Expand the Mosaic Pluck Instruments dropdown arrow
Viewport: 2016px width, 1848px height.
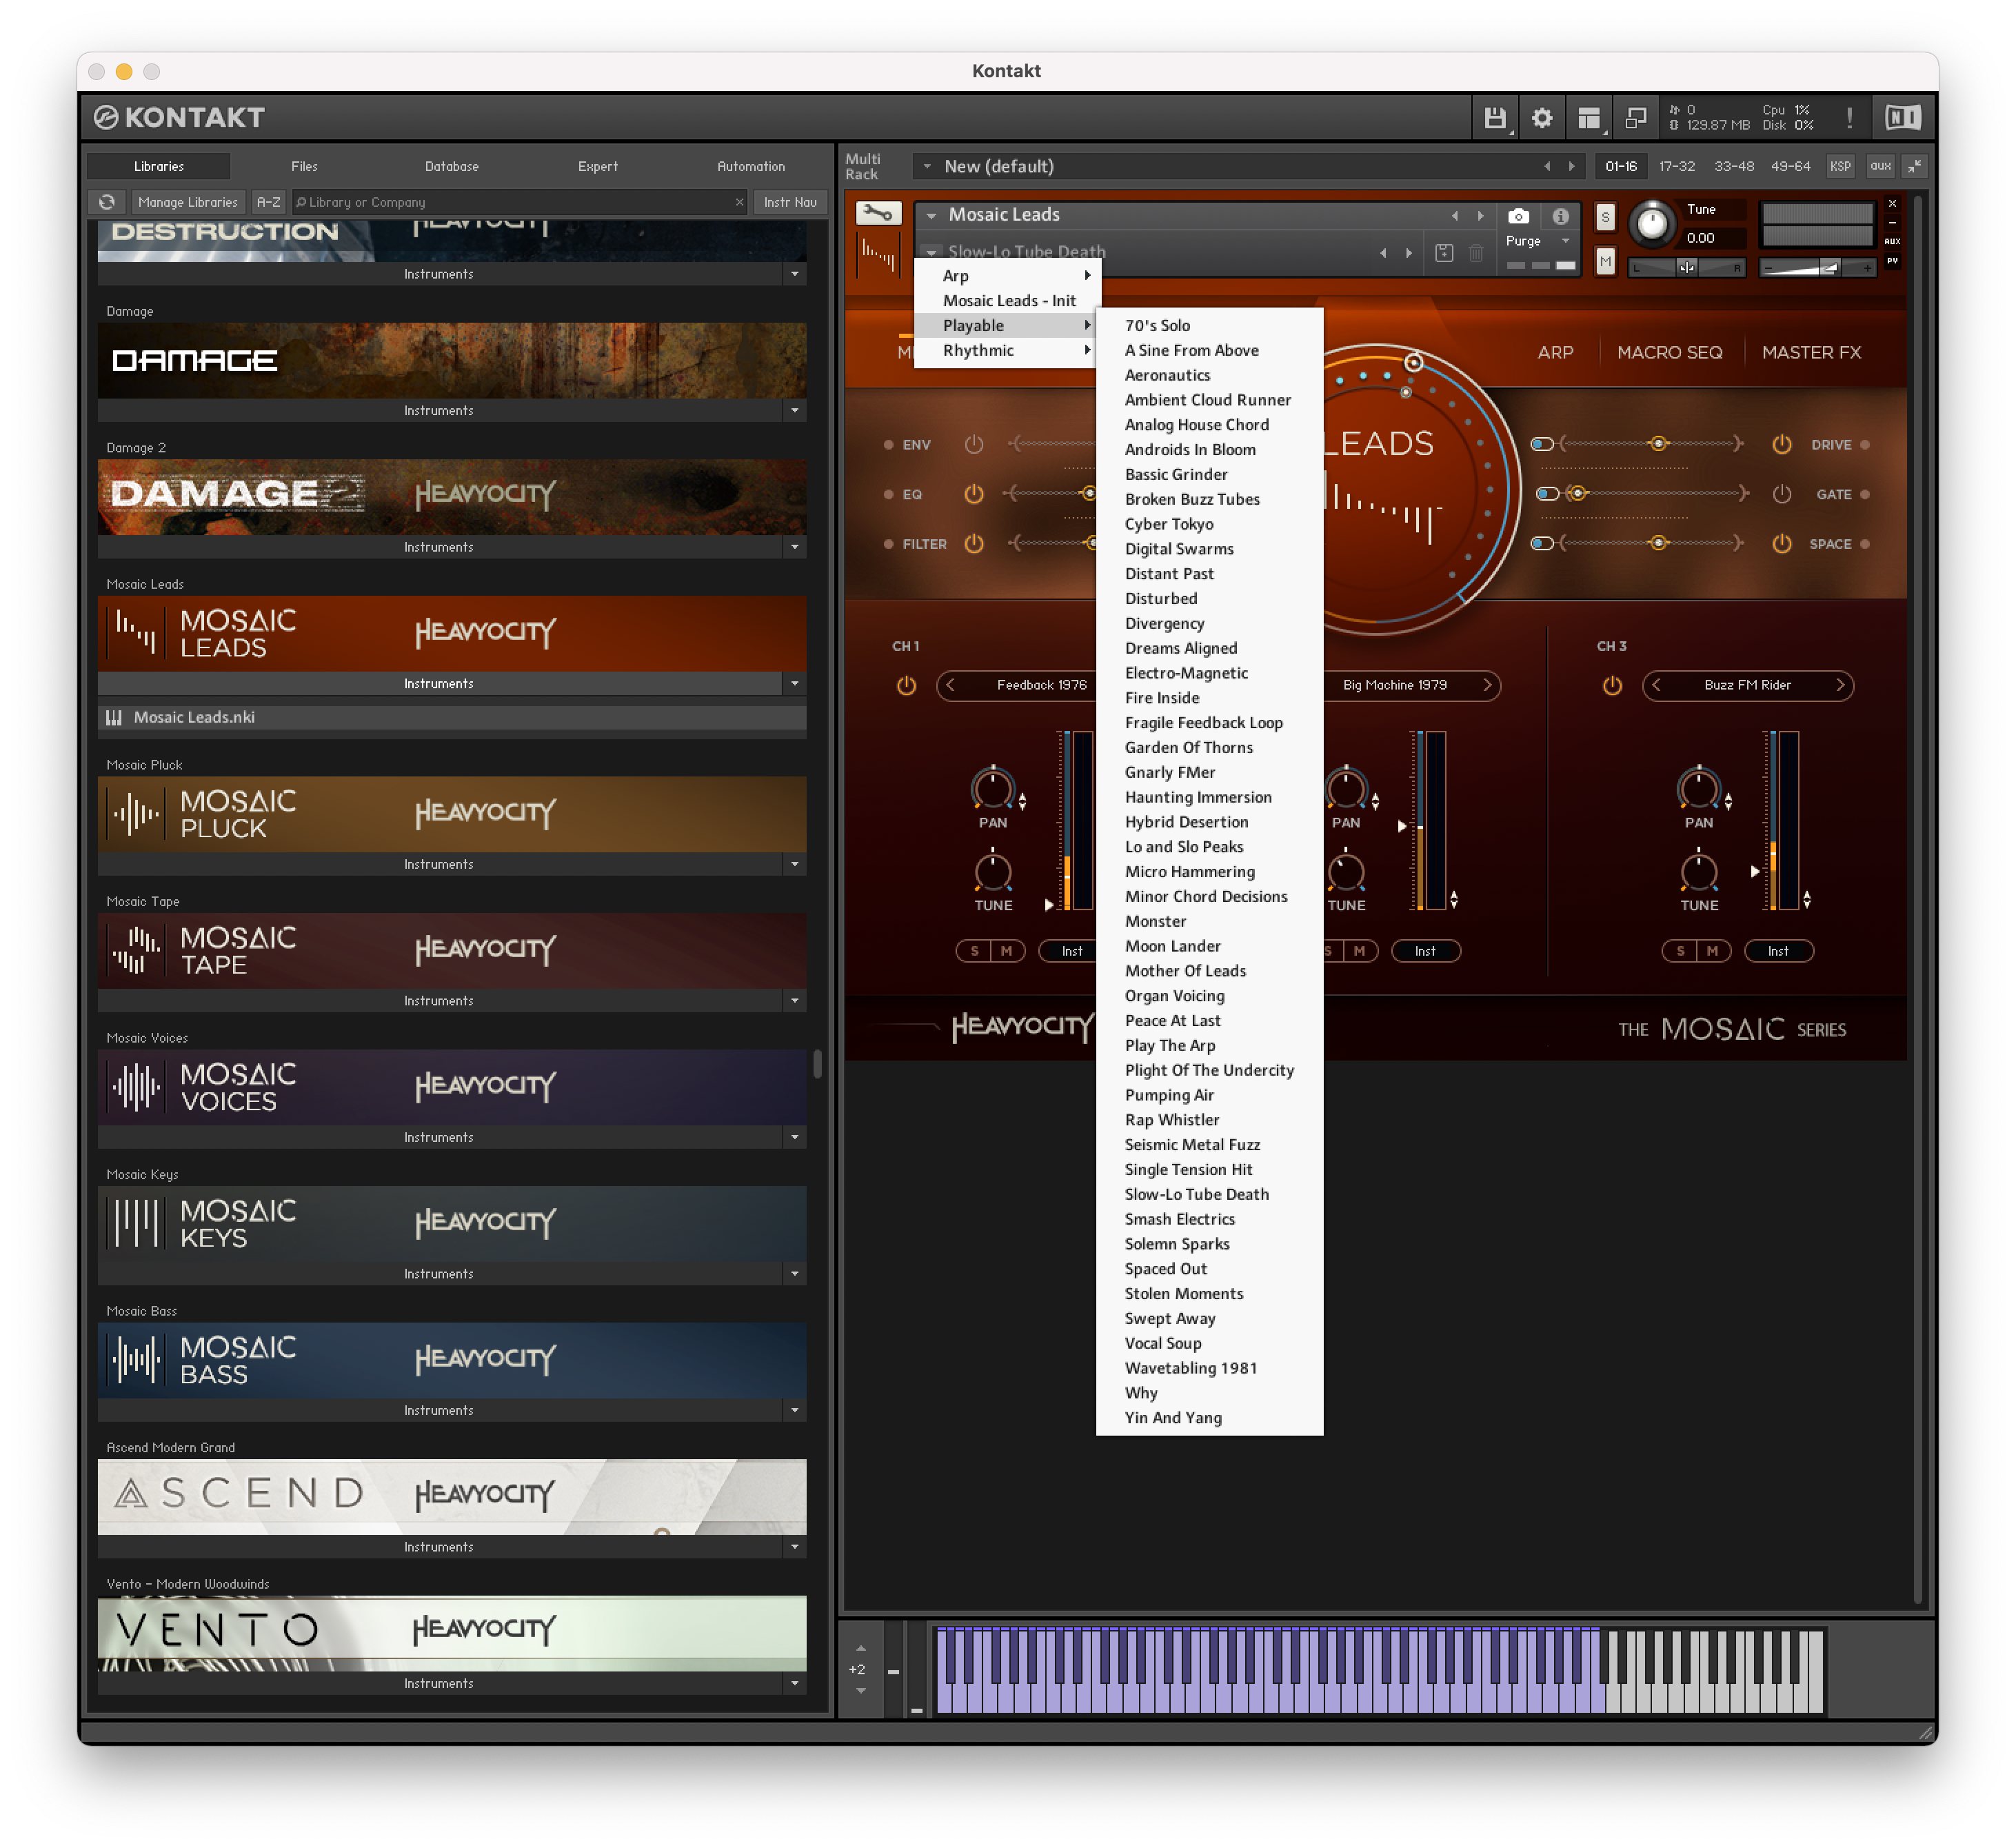pos(795,864)
